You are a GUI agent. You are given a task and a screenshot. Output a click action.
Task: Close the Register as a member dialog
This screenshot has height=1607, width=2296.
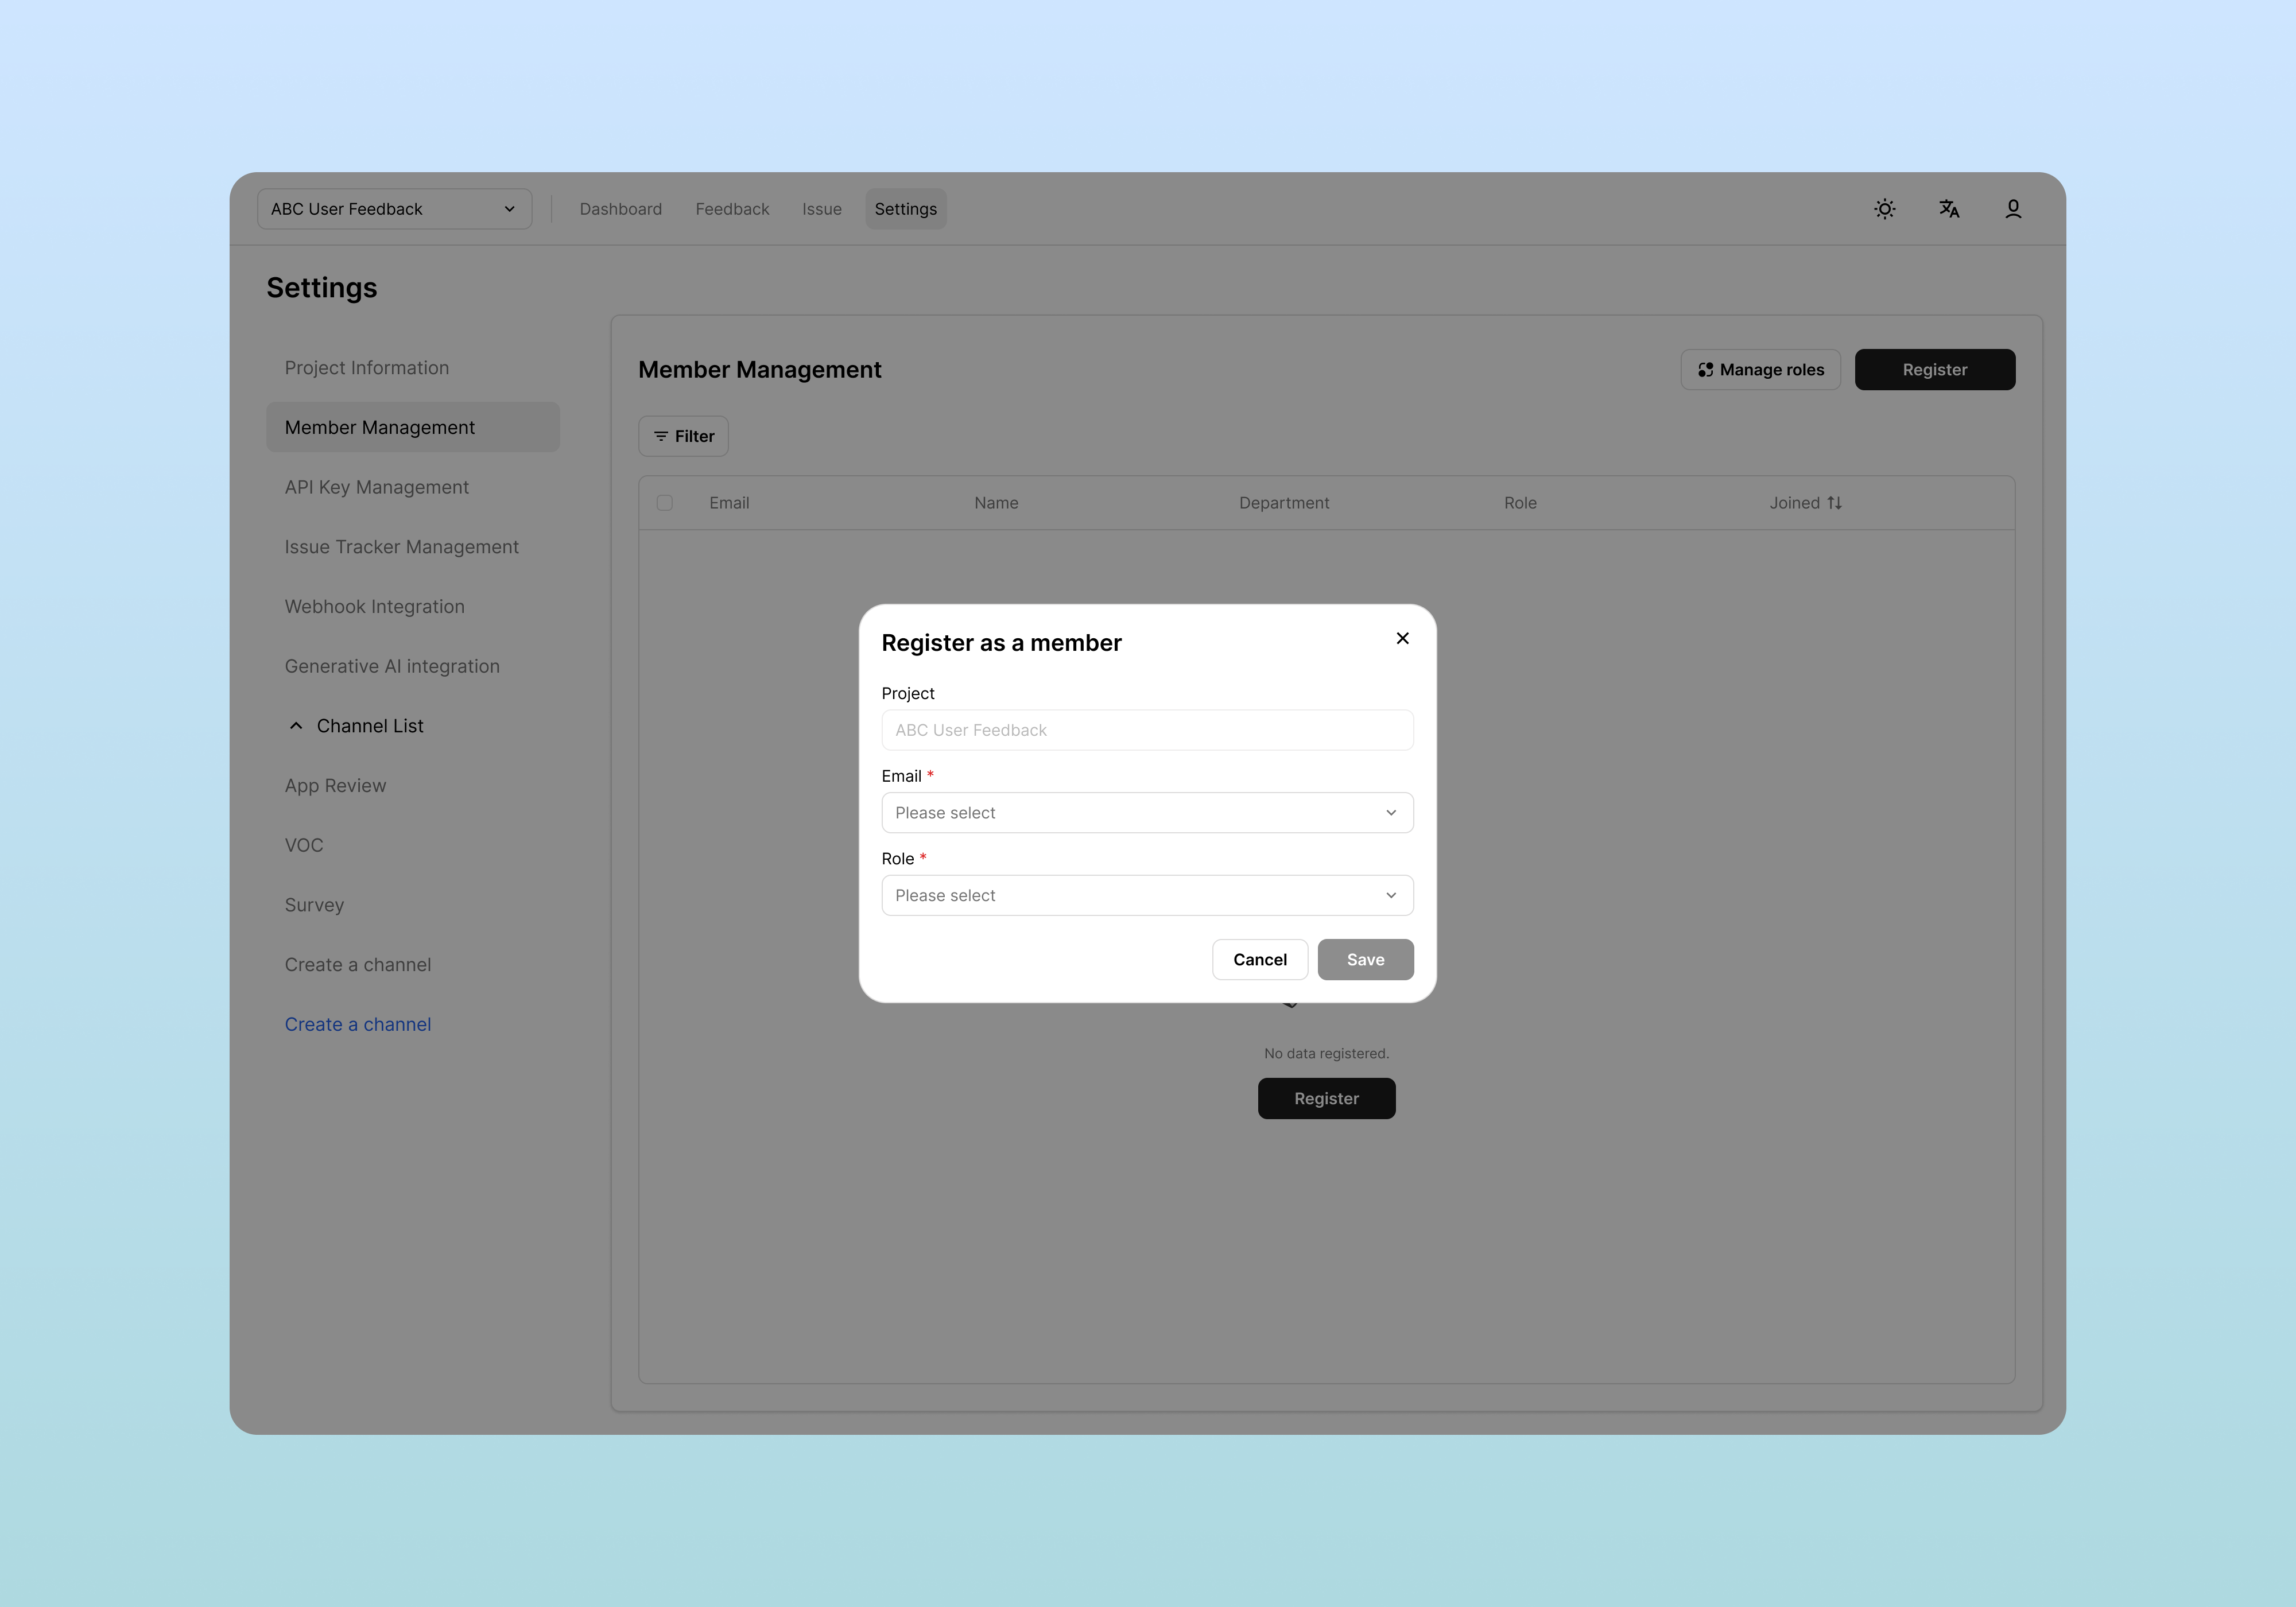[x=1402, y=638]
